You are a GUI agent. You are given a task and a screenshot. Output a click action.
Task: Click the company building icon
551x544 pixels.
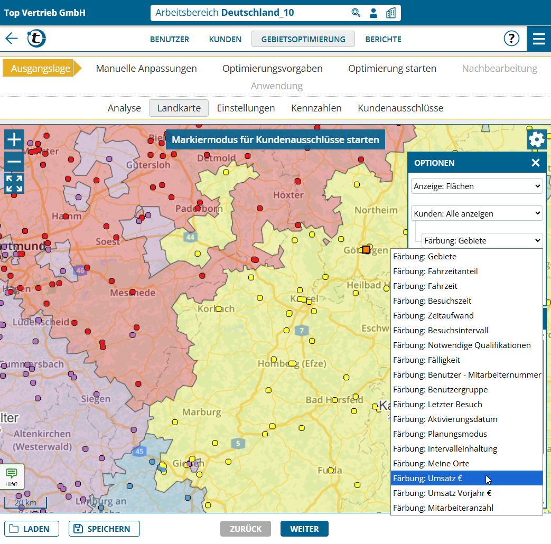pyautogui.click(x=390, y=13)
